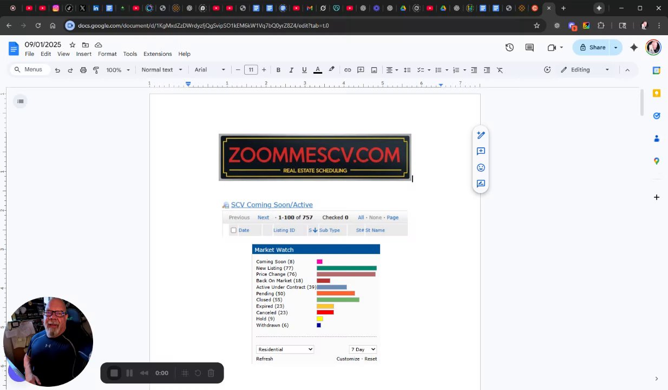
Task: Open the Gemini sparkle icon
Action: (634, 48)
